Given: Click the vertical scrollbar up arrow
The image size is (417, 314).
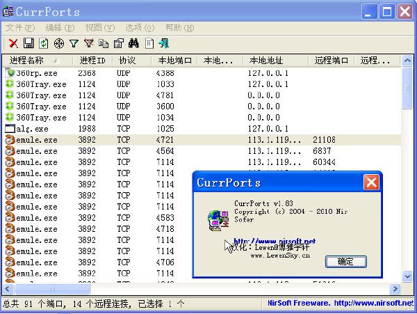Looking at the screenshot, I should [x=407, y=61].
